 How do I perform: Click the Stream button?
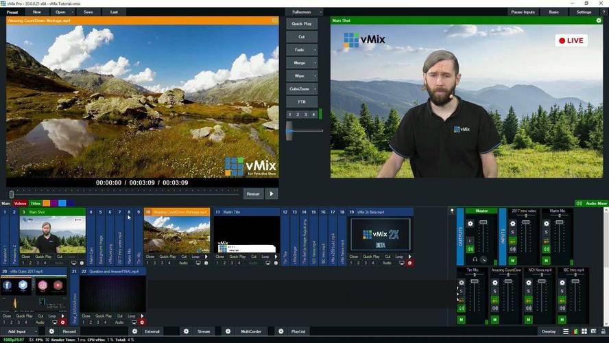point(204,331)
